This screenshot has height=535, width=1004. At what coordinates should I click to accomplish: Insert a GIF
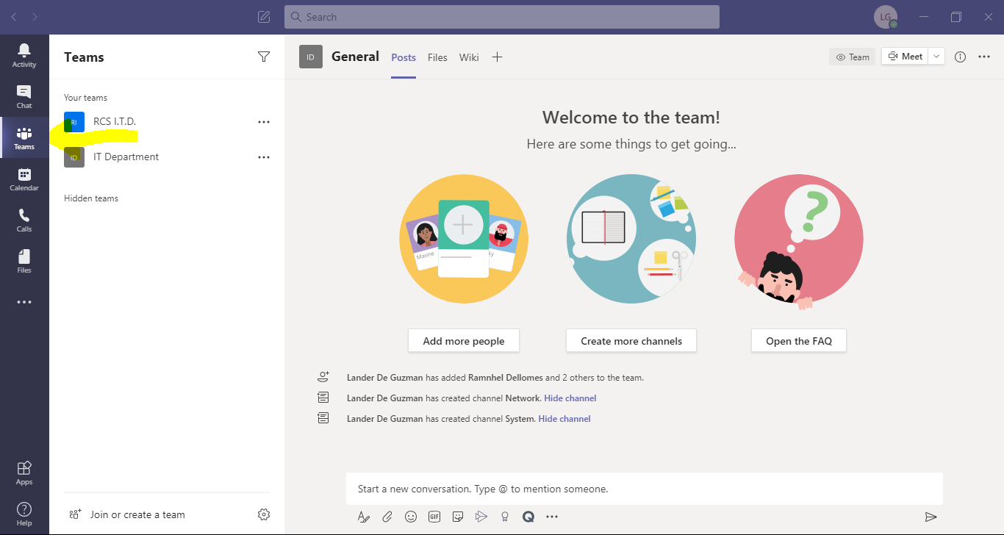pyautogui.click(x=434, y=517)
